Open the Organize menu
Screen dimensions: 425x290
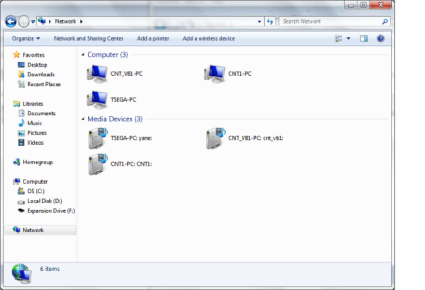(x=26, y=38)
